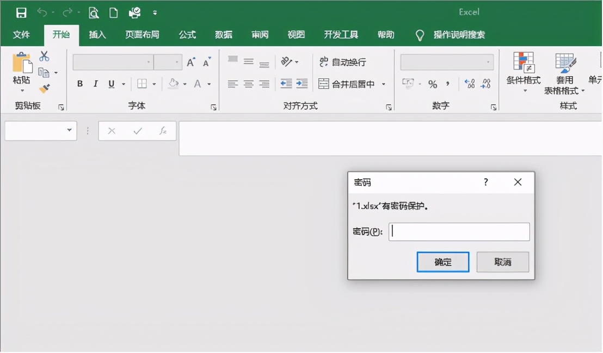
Task: Click the Decrease Indent icon
Action: pyautogui.click(x=286, y=84)
